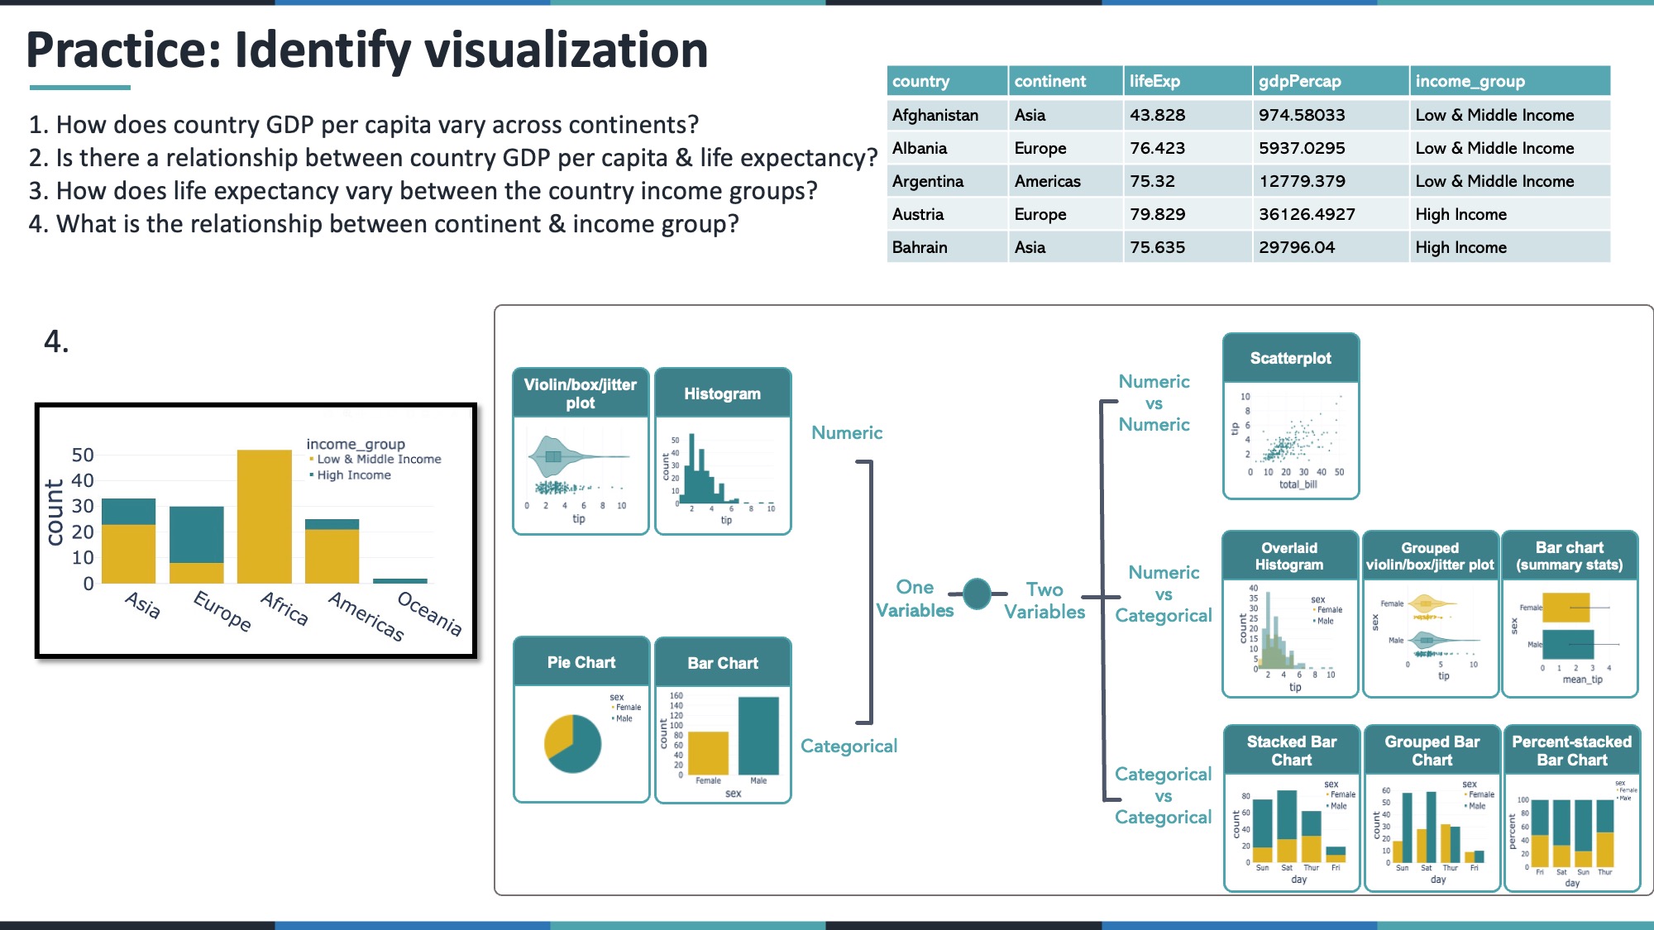
Task: Click the gdpPercap value 974.58033
Action: 1302,115
